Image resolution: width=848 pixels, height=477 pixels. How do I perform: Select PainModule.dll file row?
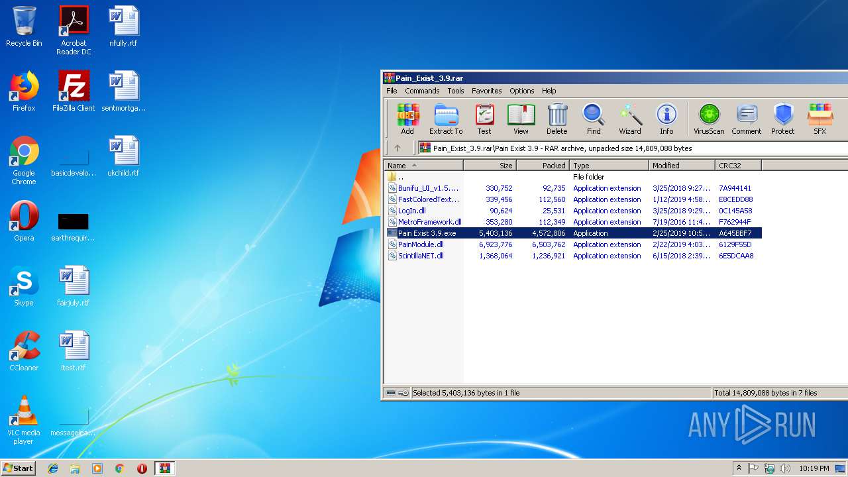coord(573,244)
